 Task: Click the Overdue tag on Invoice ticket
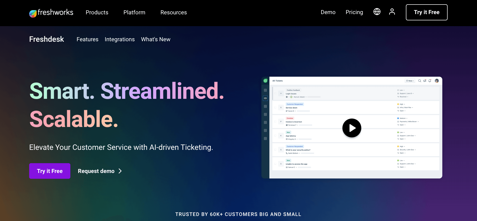pos(290,118)
